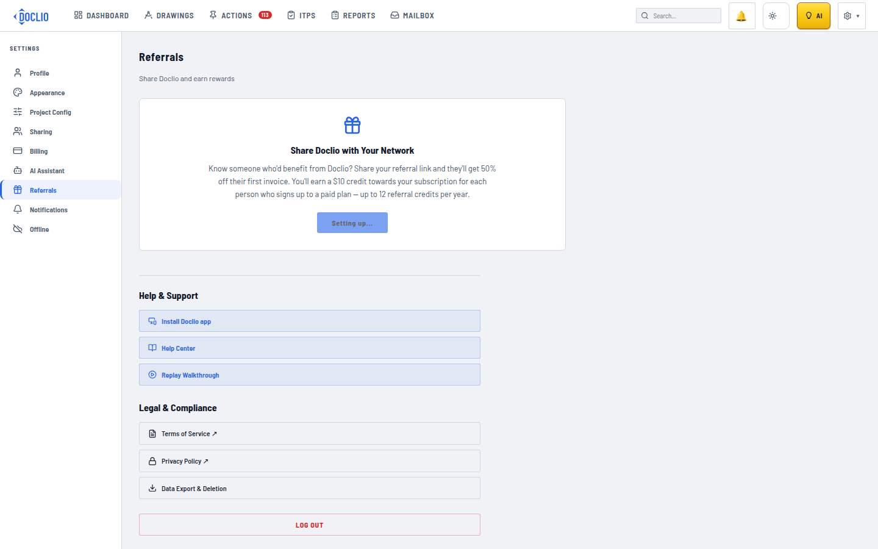The width and height of the screenshot is (878, 549).
Task: Open the Dashboard tab
Action: [101, 15]
